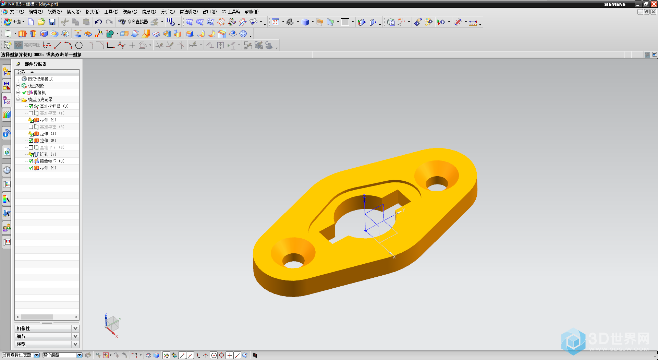Toggle checkbox for 基准平面 (1)
Screen dimensions: 658x360
pos(31,113)
